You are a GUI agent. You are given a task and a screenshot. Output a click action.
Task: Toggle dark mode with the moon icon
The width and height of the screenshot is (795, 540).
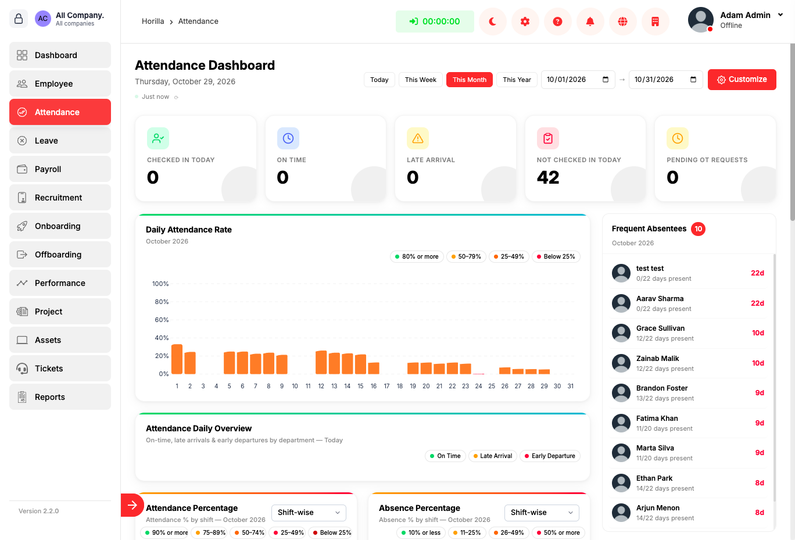(493, 22)
